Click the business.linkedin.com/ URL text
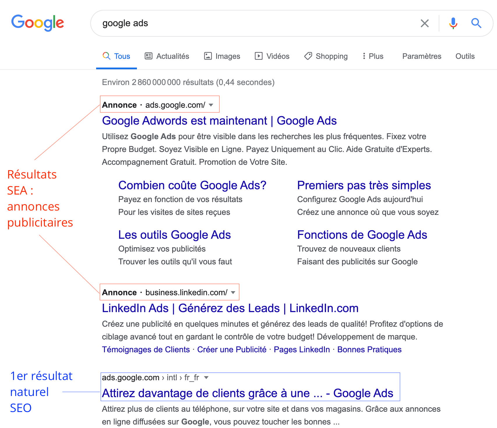The image size is (497, 428). (x=186, y=293)
